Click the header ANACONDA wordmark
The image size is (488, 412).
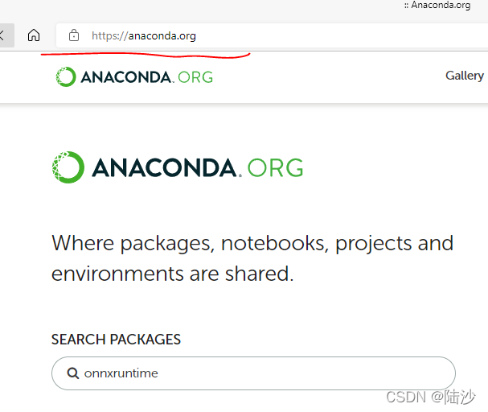[126, 77]
